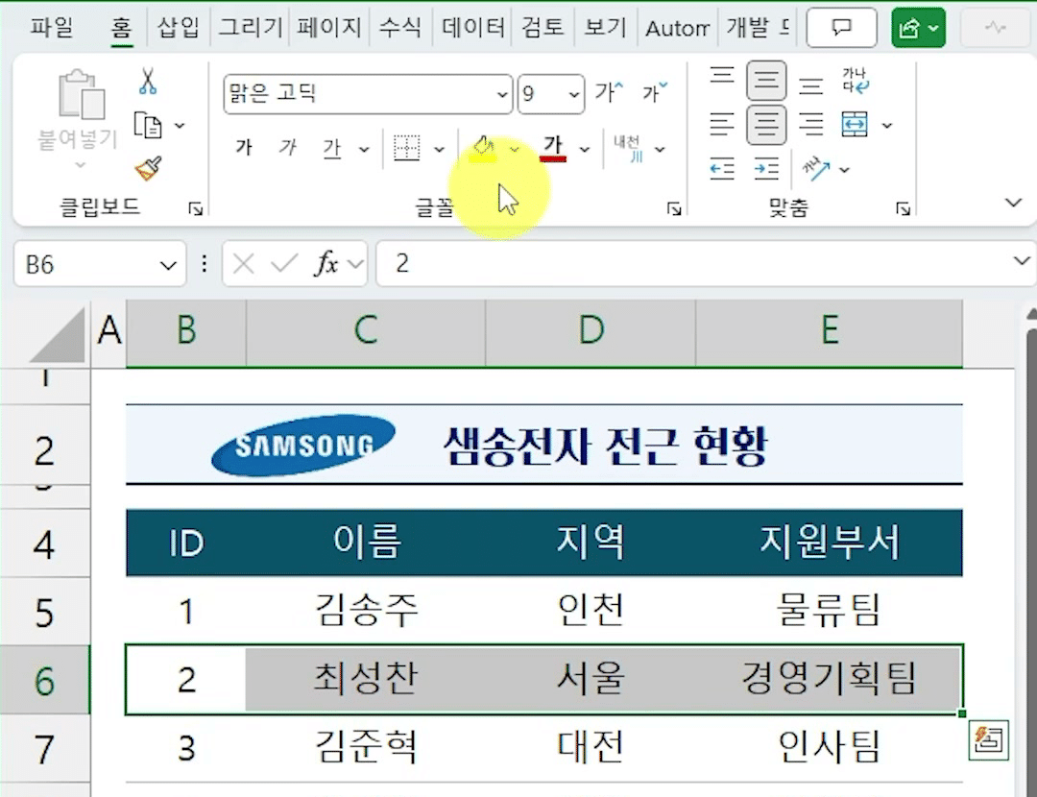Viewport: 1037px width, 797px height.
Task: Click the merge and center icon
Action: [x=855, y=124]
